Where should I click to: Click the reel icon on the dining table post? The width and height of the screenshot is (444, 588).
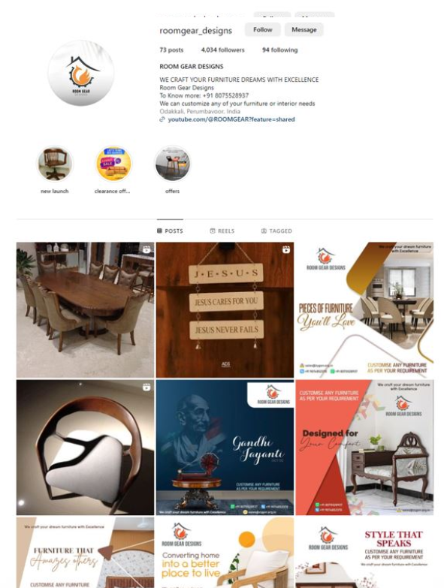click(146, 249)
